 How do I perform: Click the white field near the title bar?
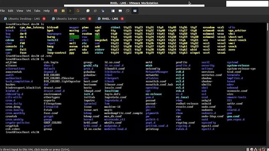point(247,4)
